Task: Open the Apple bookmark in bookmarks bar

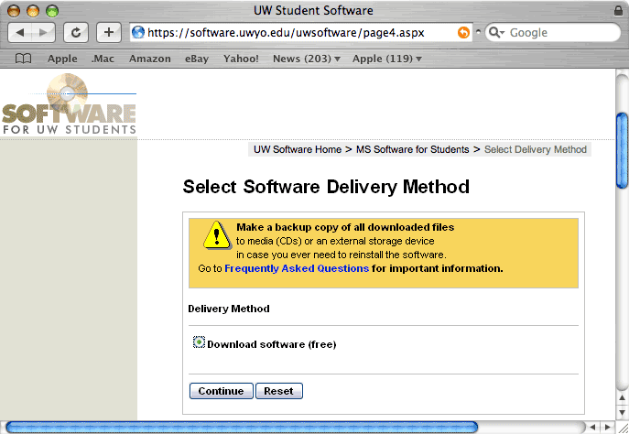Action: coord(62,59)
